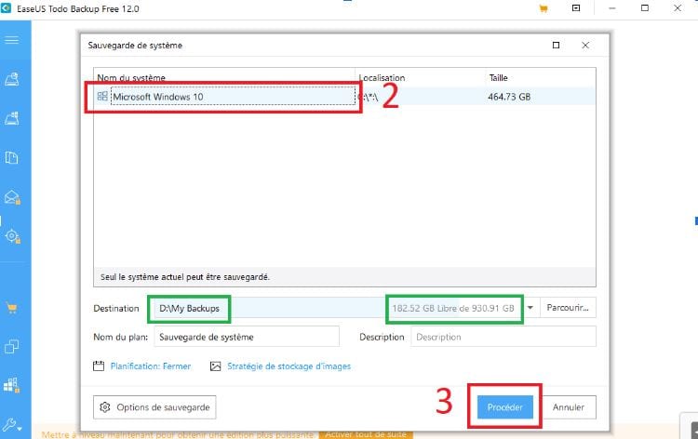Open Stratégie de stockage d'images link
The height and width of the screenshot is (439, 698).
(x=289, y=366)
